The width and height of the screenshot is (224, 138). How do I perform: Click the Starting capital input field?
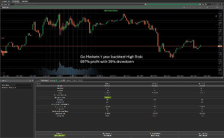point(23,85)
